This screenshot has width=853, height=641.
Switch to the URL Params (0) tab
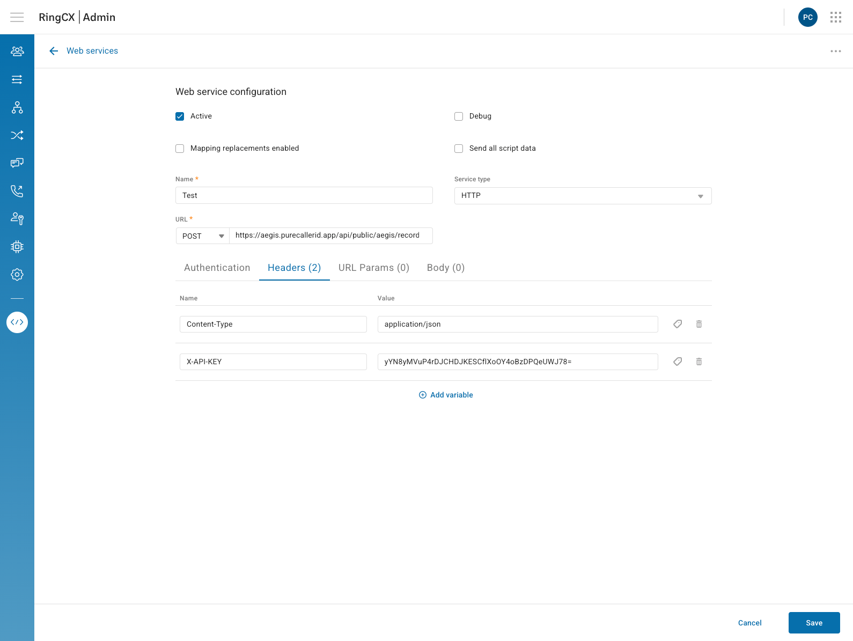coord(374,268)
